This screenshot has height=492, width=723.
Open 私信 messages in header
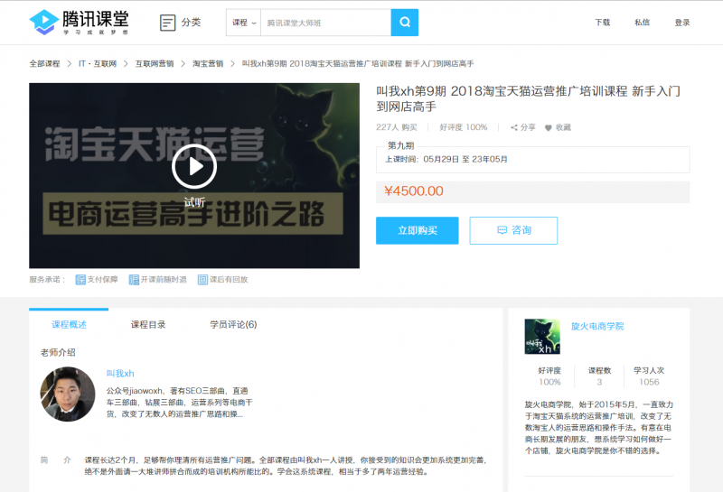[642, 23]
